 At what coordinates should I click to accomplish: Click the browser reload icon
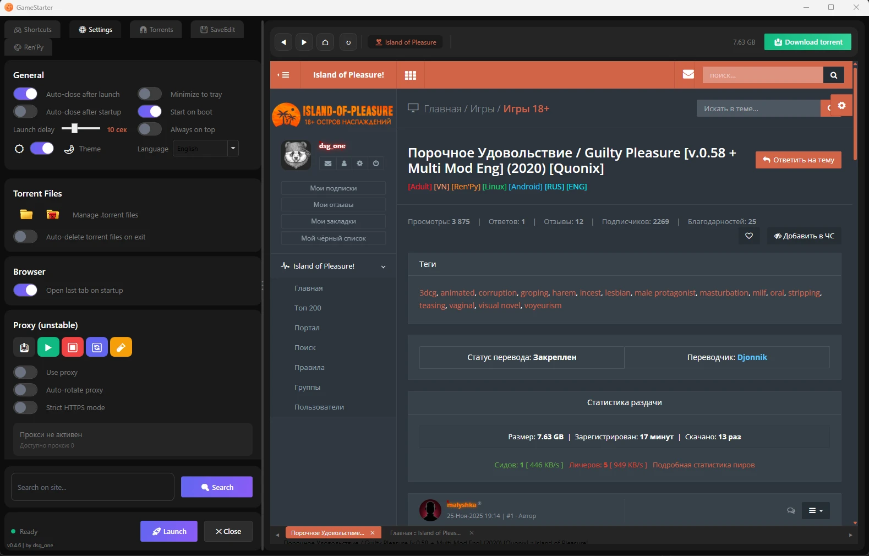coord(348,42)
